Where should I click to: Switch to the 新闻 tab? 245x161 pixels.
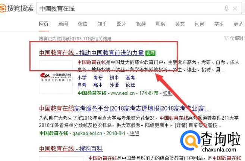tap(63, 24)
